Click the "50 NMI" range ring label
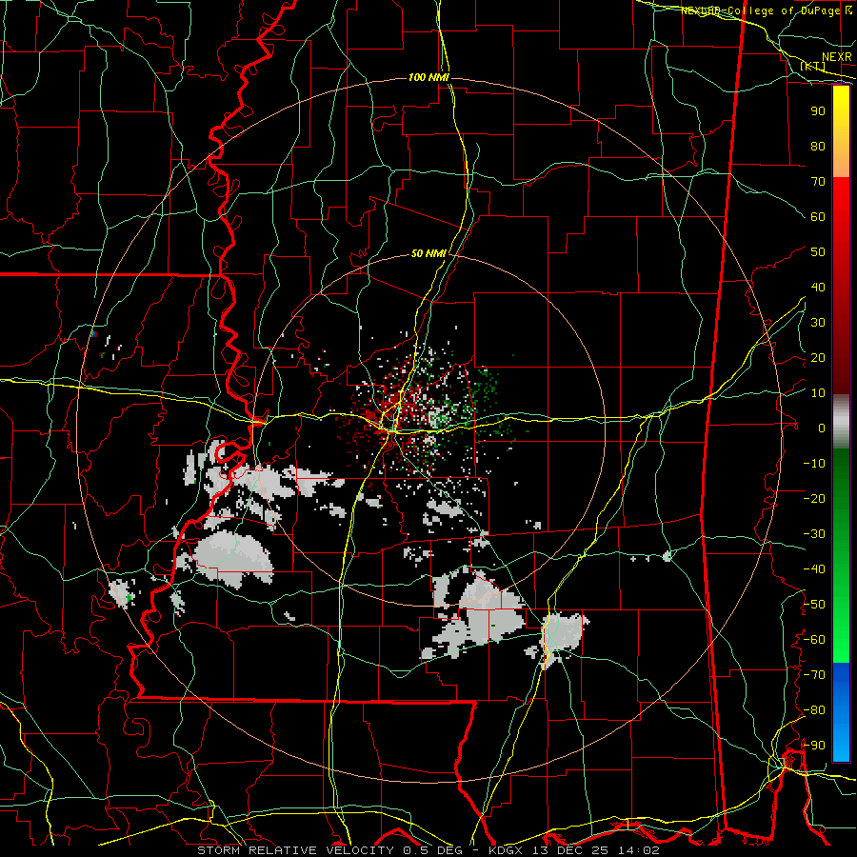The image size is (857, 857). coord(429,253)
